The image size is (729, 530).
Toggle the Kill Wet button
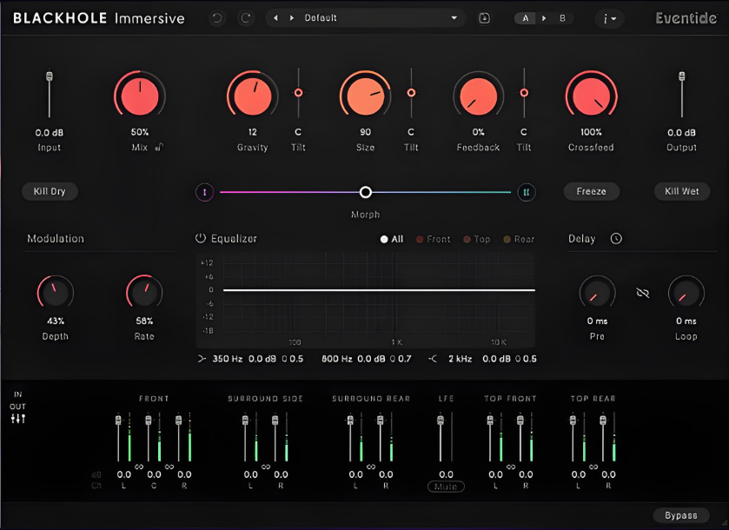pos(682,191)
